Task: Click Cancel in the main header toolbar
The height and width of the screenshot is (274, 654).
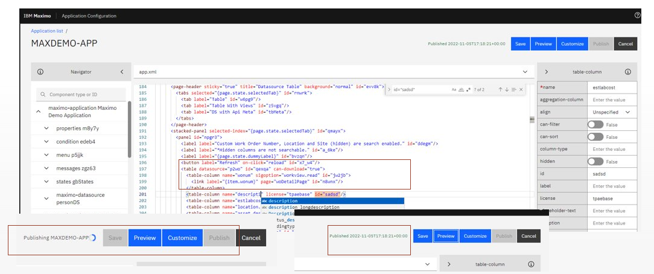Action: click(625, 44)
